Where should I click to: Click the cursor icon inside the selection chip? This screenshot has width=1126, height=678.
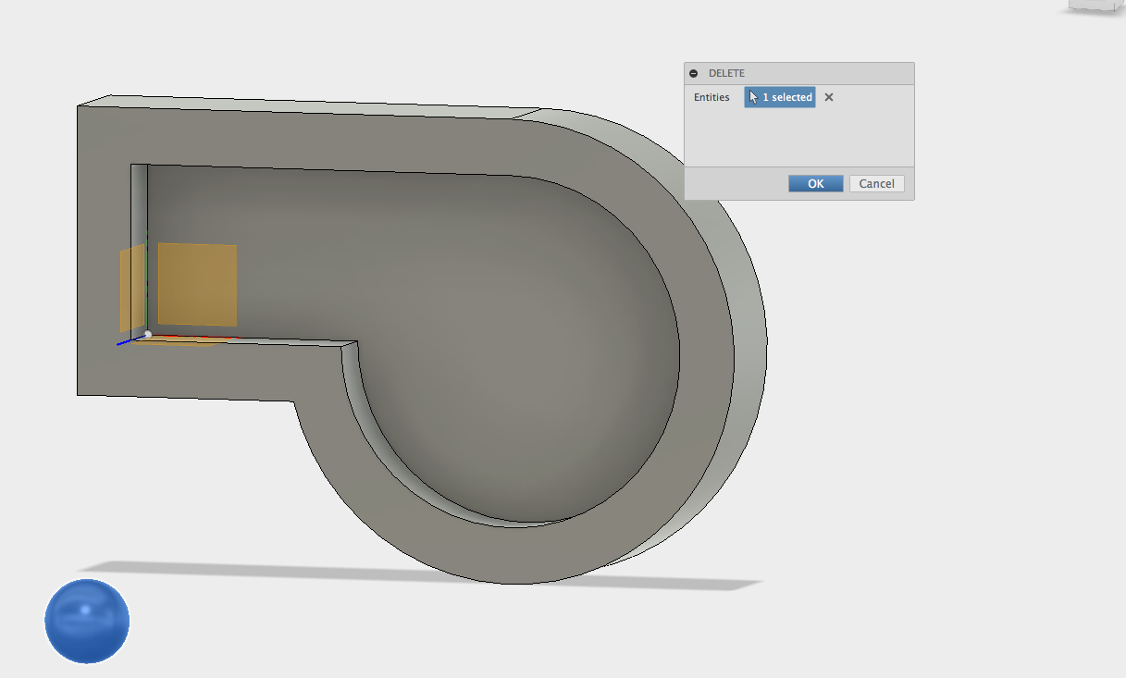click(x=755, y=97)
